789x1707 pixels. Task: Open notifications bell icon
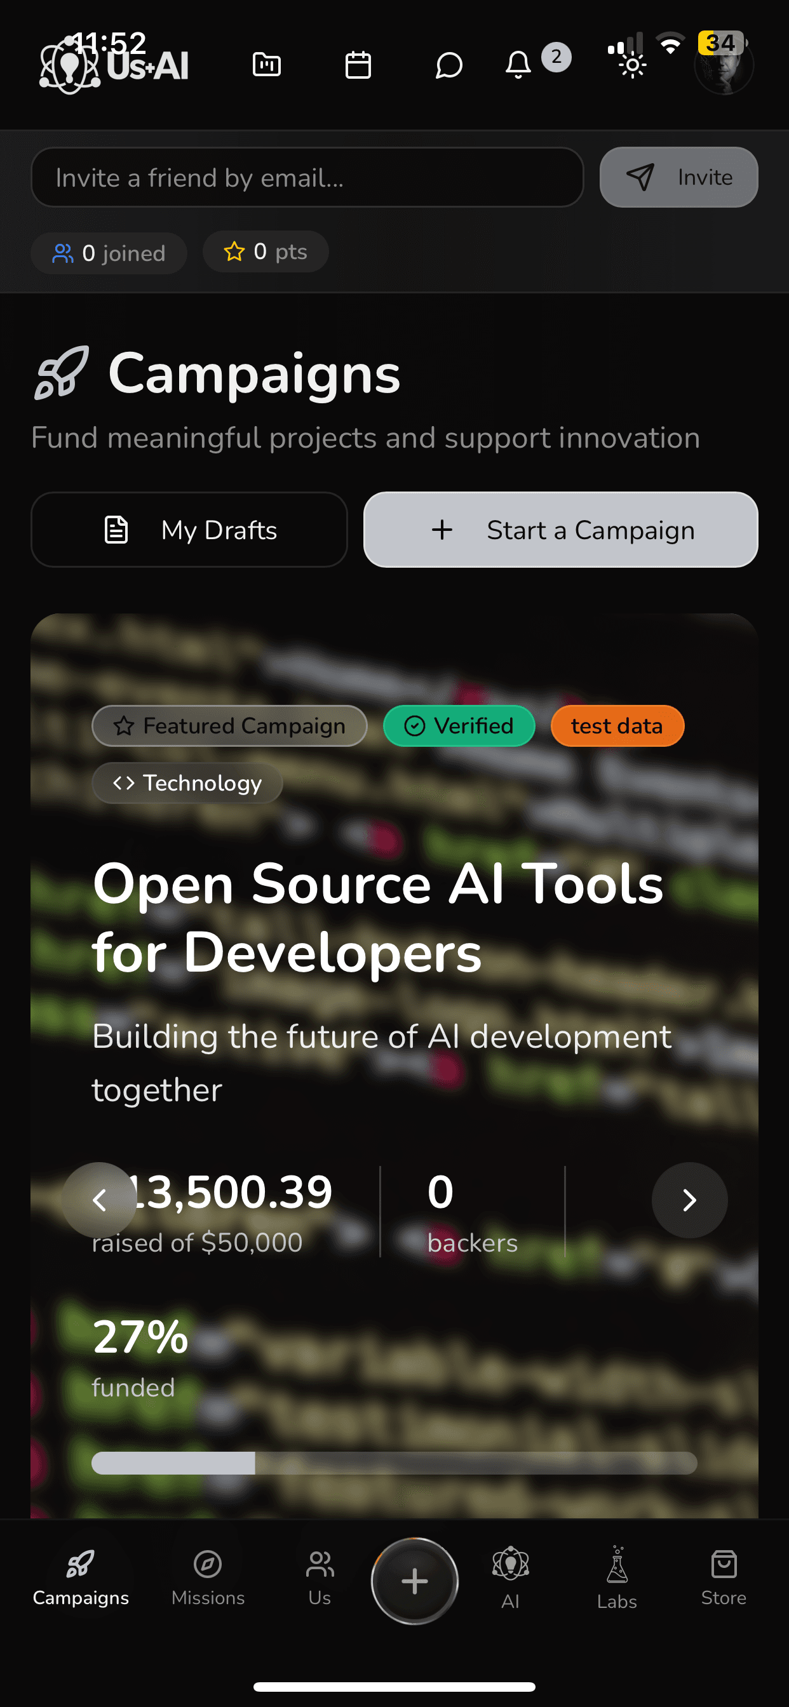pyautogui.click(x=518, y=65)
